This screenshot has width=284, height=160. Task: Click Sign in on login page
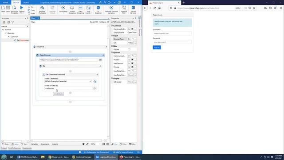[x=157, y=48]
